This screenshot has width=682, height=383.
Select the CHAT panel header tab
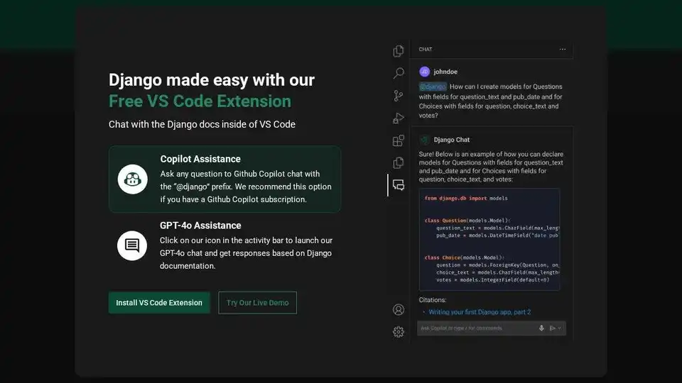tap(426, 50)
